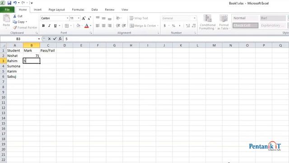Toggle underline formatting

[55, 26]
